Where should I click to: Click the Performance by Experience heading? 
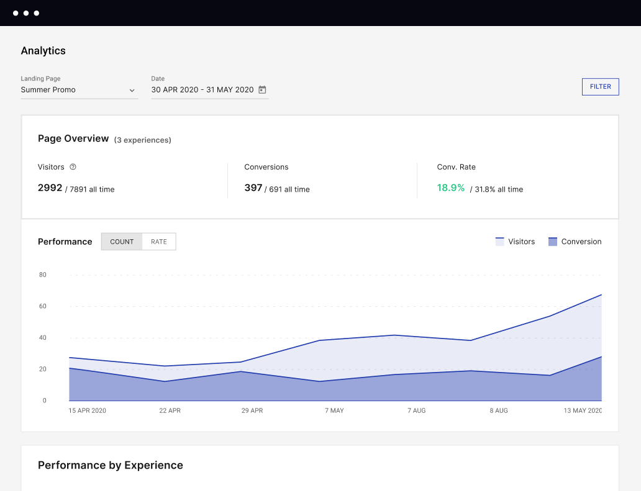tap(110, 465)
